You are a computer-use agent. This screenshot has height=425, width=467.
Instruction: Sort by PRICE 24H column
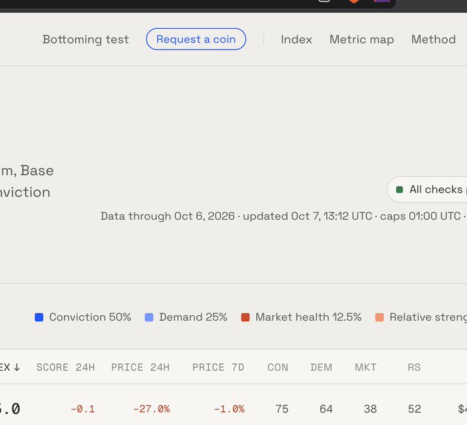(x=140, y=367)
